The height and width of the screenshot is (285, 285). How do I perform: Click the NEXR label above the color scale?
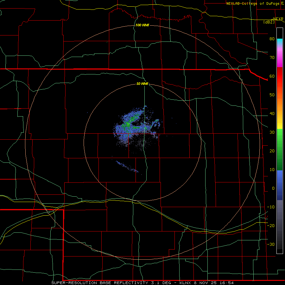(278, 19)
